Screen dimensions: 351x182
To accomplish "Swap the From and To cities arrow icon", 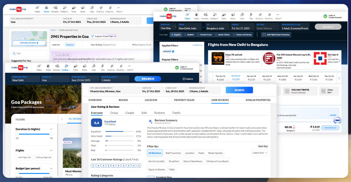I will 203,27.
